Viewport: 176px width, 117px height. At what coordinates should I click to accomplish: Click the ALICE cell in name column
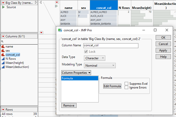tap(68, 16)
